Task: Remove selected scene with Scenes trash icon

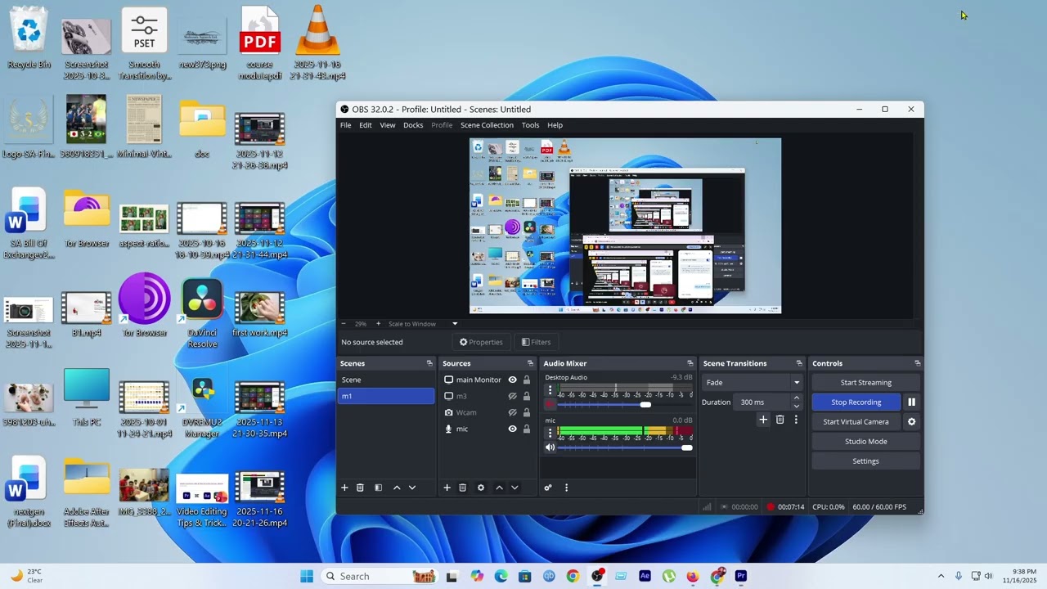Action: pyautogui.click(x=360, y=488)
